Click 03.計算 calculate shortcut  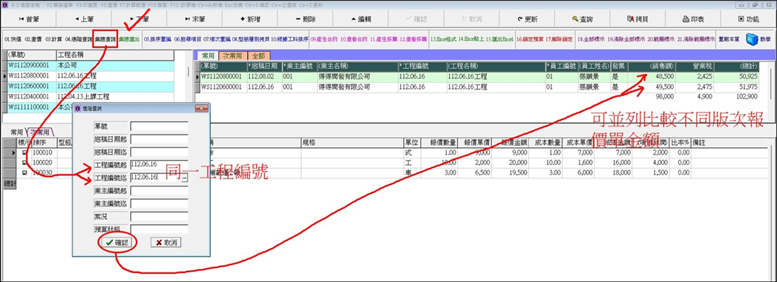[x=53, y=39]
